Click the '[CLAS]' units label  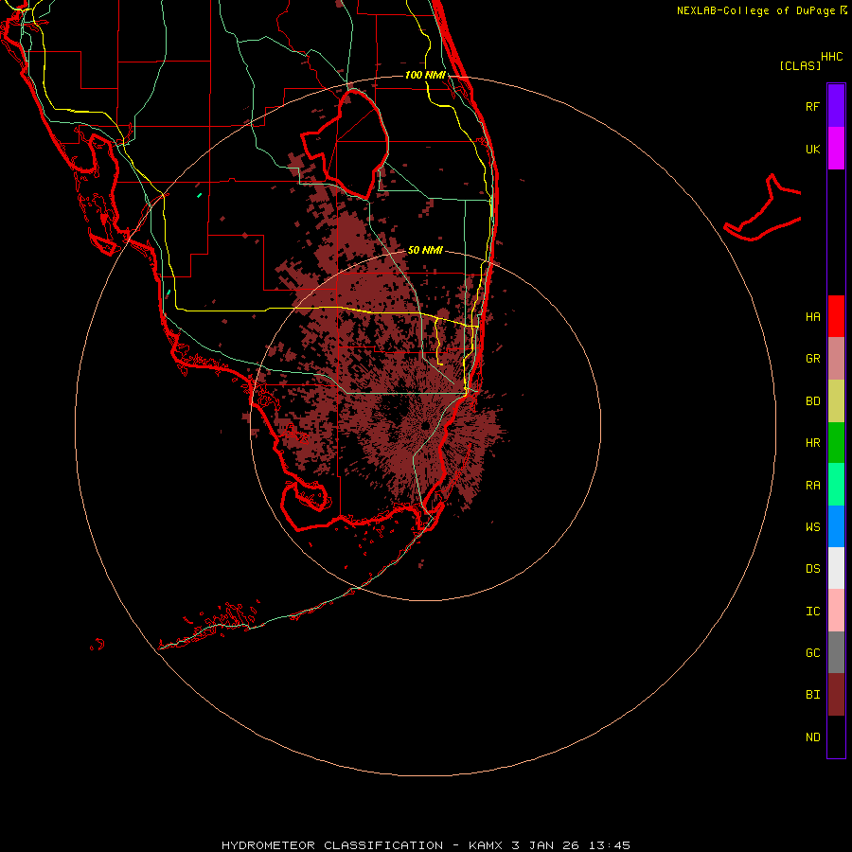800,65
